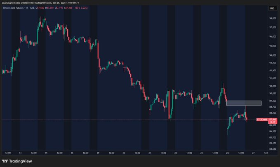Click the 96,000 price axis label
This screenshot has width=280, height=167.
[273, 37]
